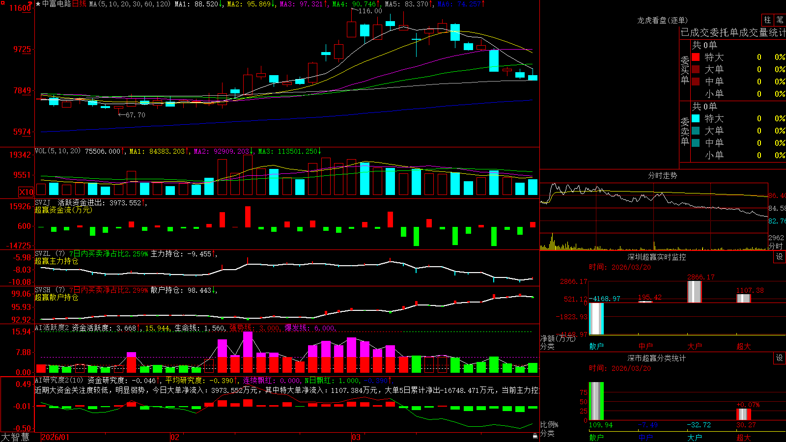Image resolution: width=786 pixels, height=442 pixels.
Task: Click the 已成交委托单成交量统计 header
Action: pyautogui.click(x=733, y=32)
